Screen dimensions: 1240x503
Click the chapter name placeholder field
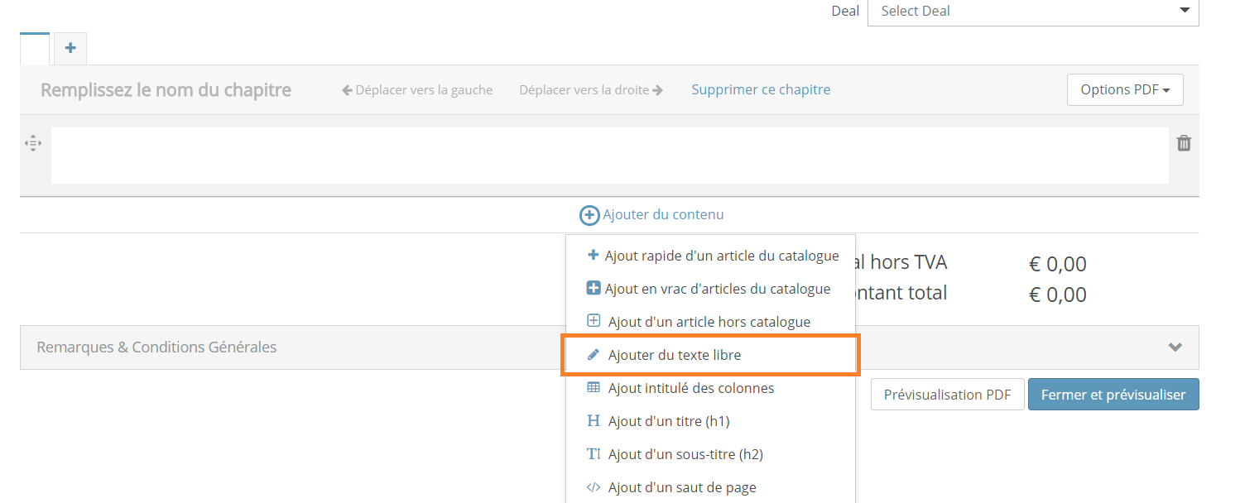pos(166,89)
